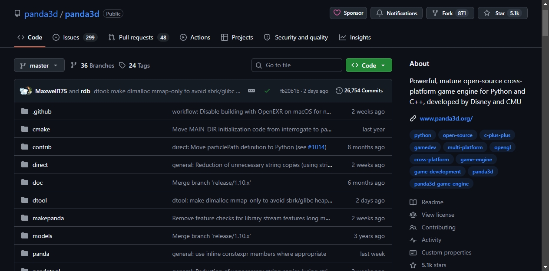Click the direct folder icon
The width and height of the screenshot is (549, 271).
pos(25,165)
